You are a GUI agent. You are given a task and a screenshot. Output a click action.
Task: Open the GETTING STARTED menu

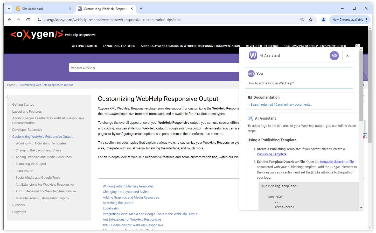[84, 46]
